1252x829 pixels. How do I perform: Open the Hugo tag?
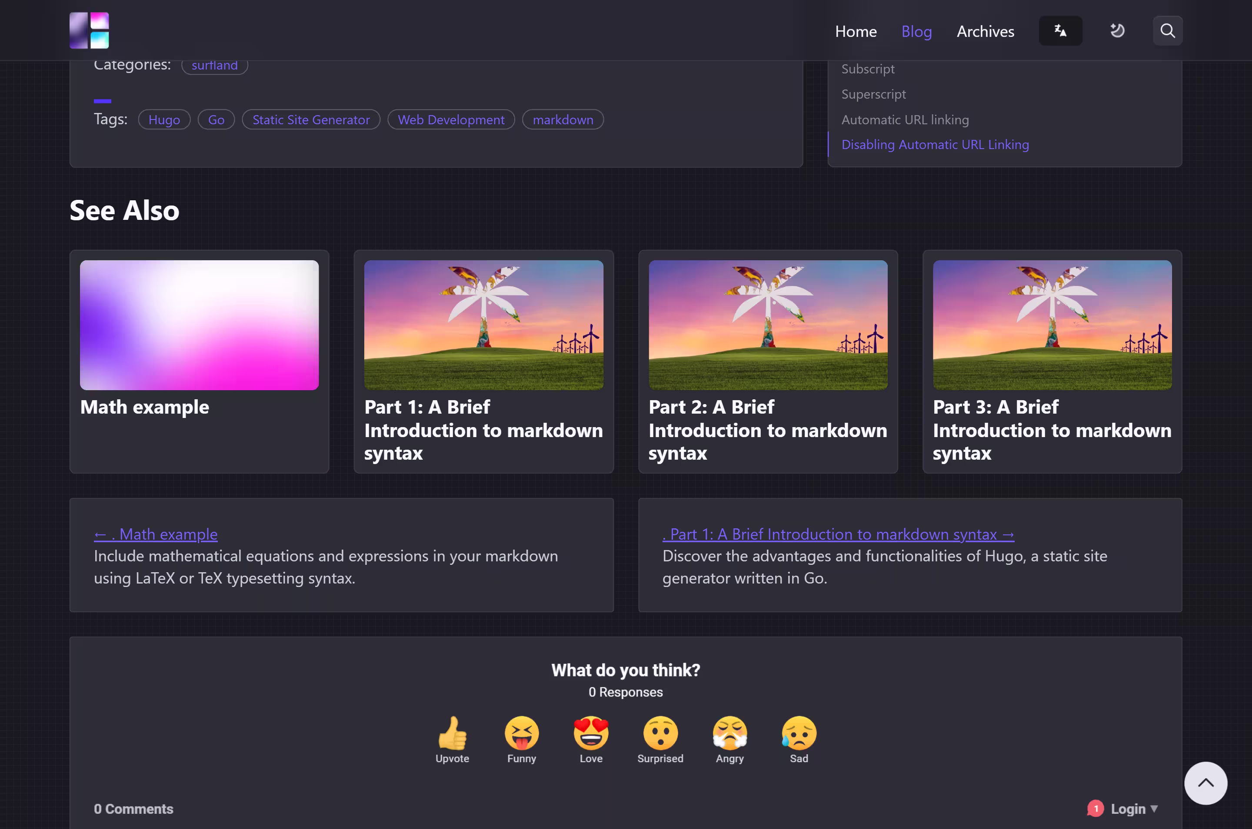click(x=164, y=119)
